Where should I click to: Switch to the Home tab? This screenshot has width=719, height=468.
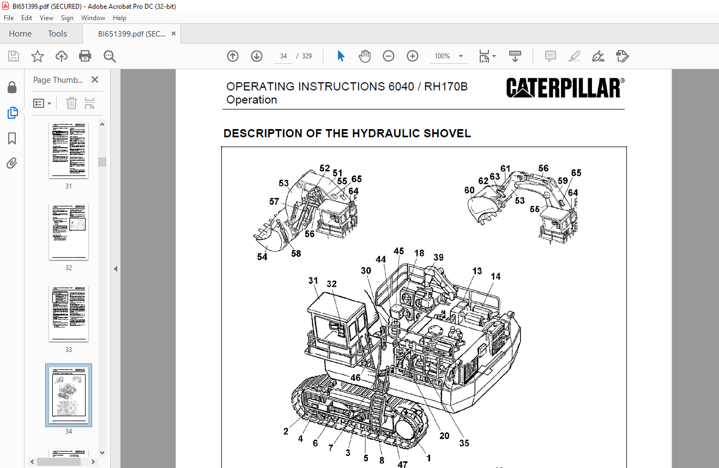(20, 34)
